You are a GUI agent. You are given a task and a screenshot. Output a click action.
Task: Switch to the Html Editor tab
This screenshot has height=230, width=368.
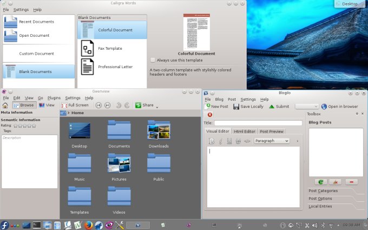click(x=245, y=131)
